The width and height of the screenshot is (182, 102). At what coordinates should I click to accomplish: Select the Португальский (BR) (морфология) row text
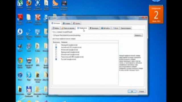tap(72, 57)
